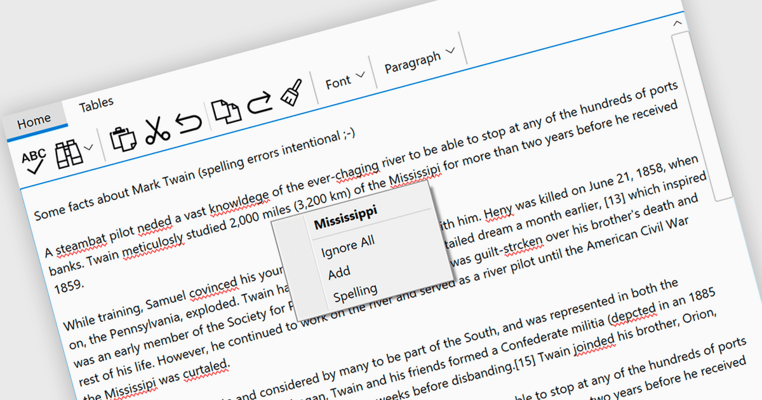The height and width of the screenshot is (400, 762).
Task: Click the underlined word 'Missisipi' above the menu
Action: [416, 177]
